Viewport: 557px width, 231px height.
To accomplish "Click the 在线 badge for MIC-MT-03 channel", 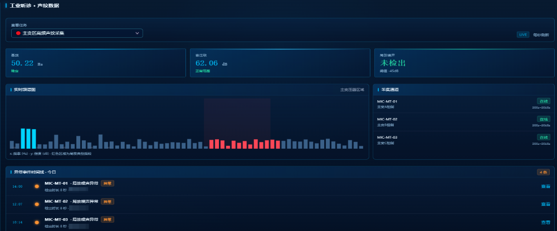I will tap(544, 137).
